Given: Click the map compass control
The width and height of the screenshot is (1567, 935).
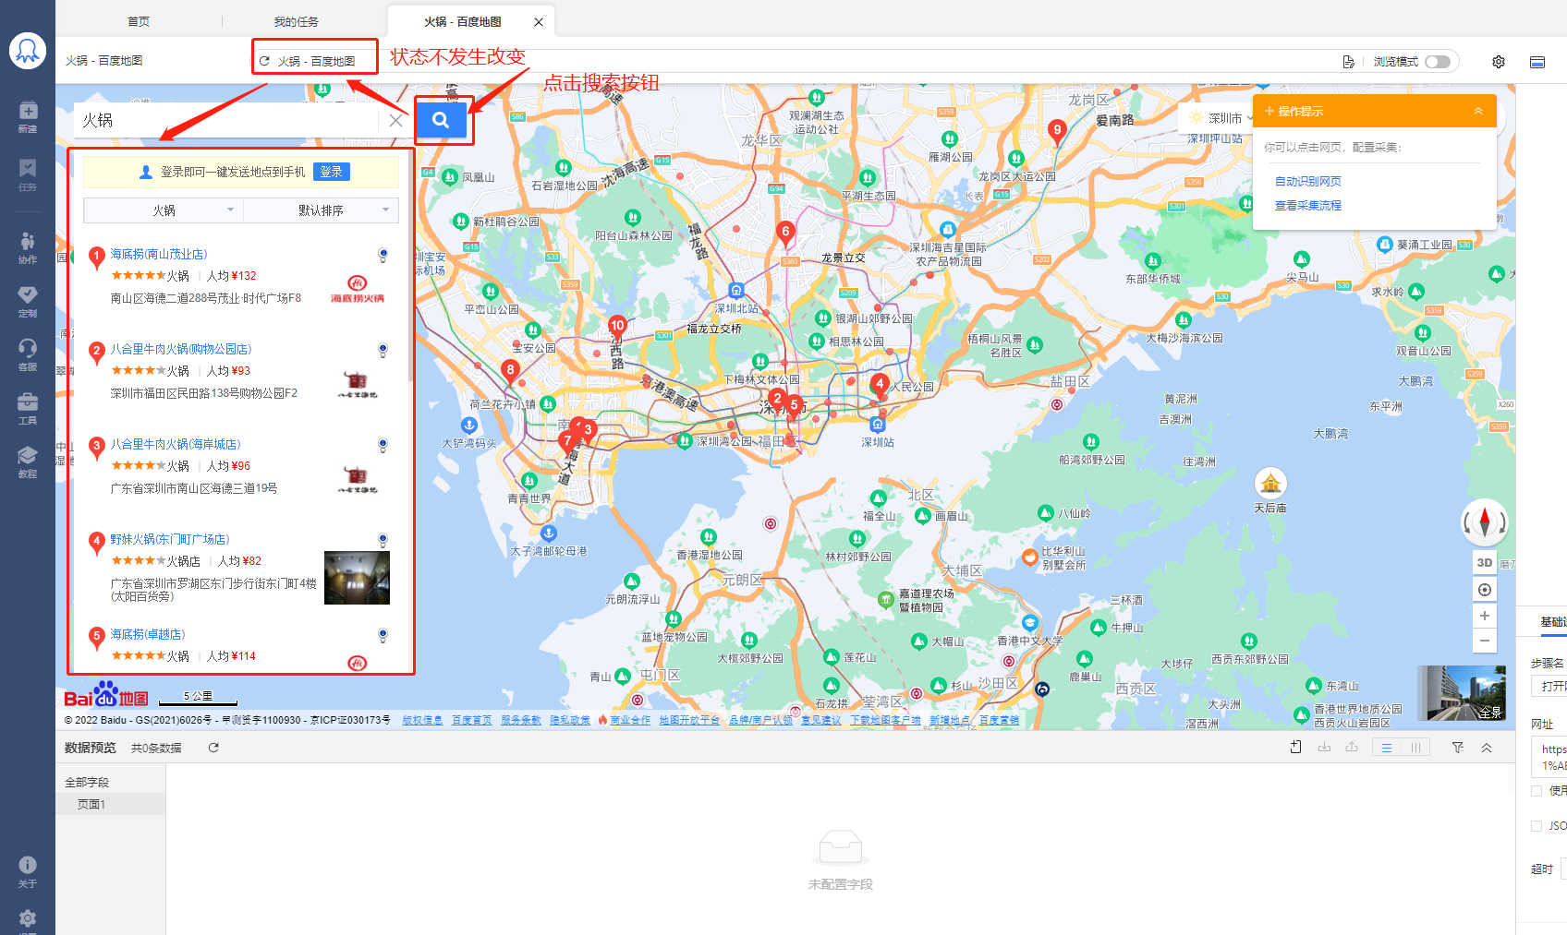Looking at the screenshot, I should 1485,522.
